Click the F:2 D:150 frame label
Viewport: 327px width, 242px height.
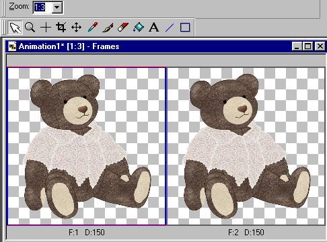[x=246, y=233]
